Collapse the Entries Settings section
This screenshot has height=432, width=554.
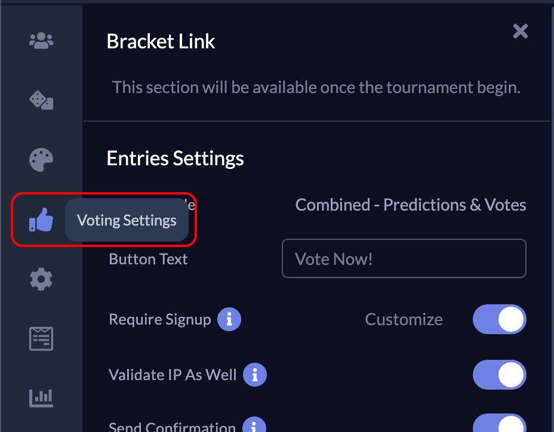[x=175, y=158]
